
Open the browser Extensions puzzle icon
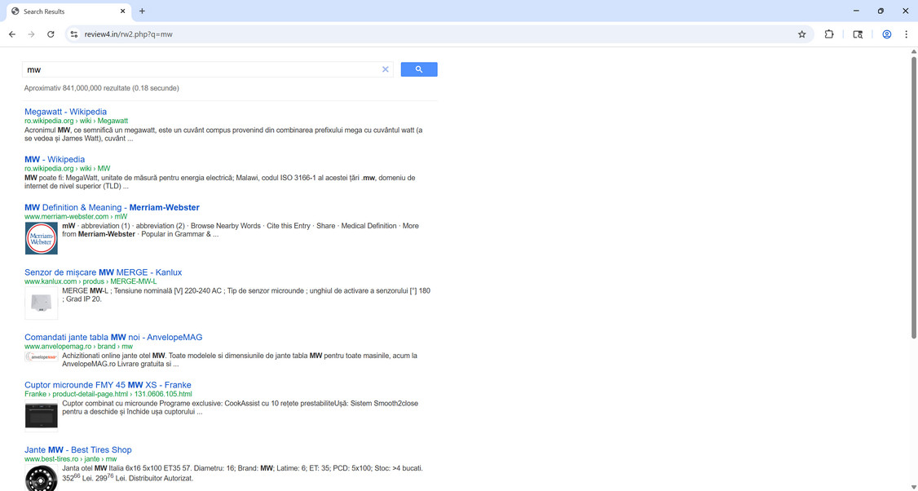[x=829, y=34]
